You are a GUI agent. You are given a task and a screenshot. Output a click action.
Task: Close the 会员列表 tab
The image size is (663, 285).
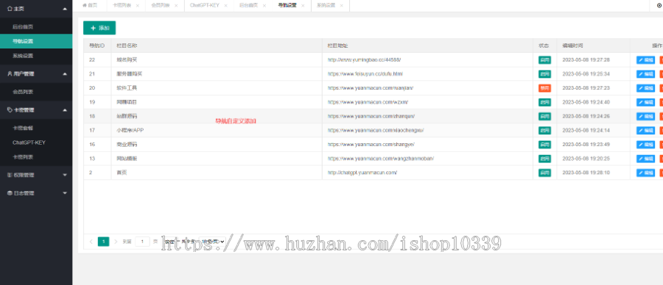tap(176, 5)
